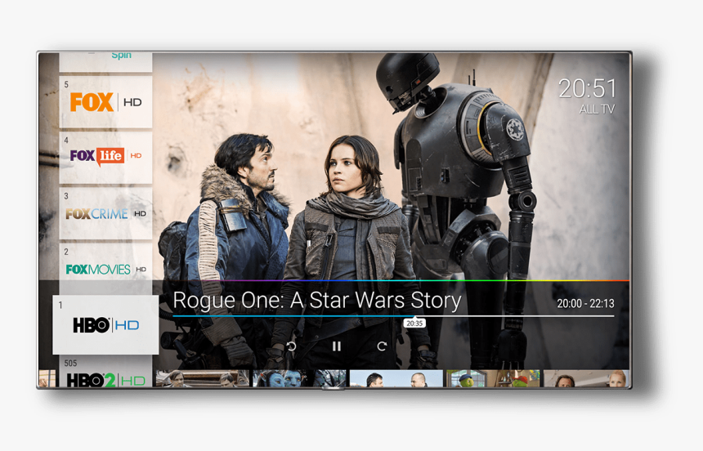The height and width of the screenshot is (451, 703).
Task: Click the 20:51 clock display
Action: point(587,88)
